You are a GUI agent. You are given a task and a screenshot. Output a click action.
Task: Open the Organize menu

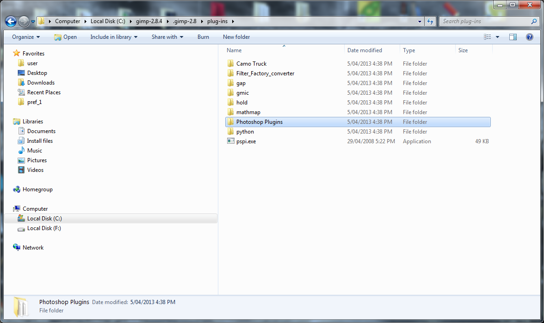click(x=26, y=37)
